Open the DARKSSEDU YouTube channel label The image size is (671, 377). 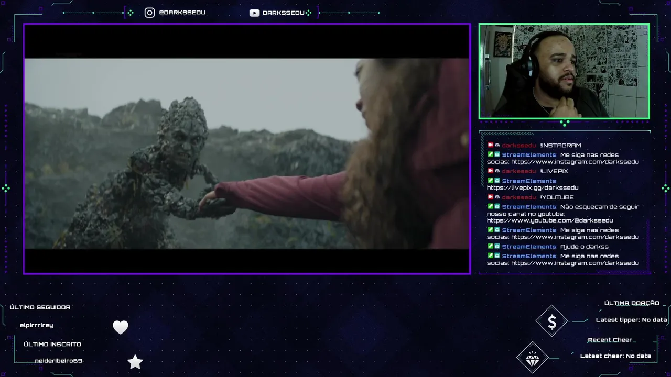coord(284,13)
